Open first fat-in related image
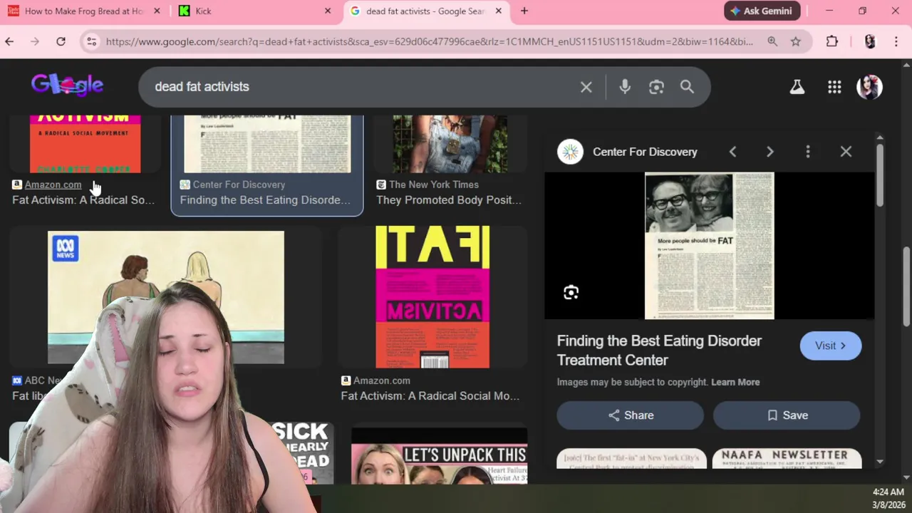Screen dimensions: 912x513 (x=631, y=458)
